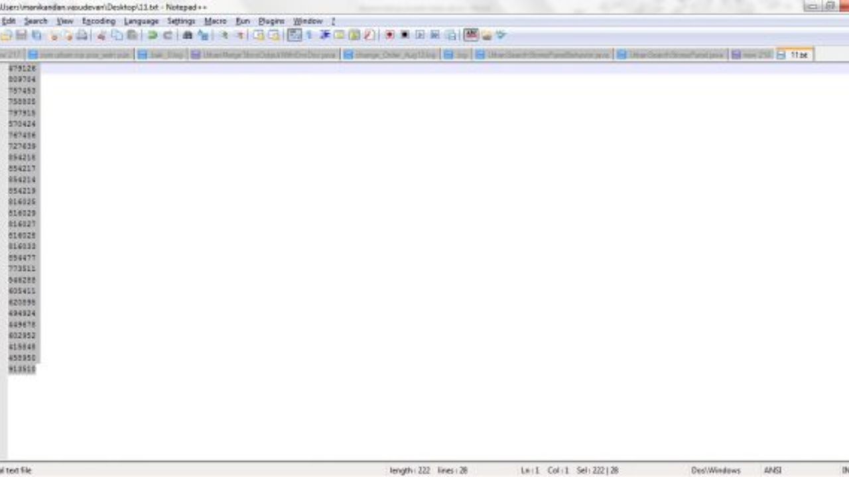Viewport: 849px width, 477px height.
Task: Click the 'Sel : 222 | 28' status entry
Action: (598, 470)
